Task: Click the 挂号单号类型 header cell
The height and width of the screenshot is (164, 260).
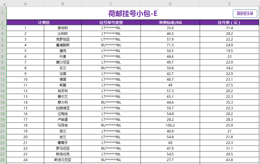Action: [x=111, y=23]
